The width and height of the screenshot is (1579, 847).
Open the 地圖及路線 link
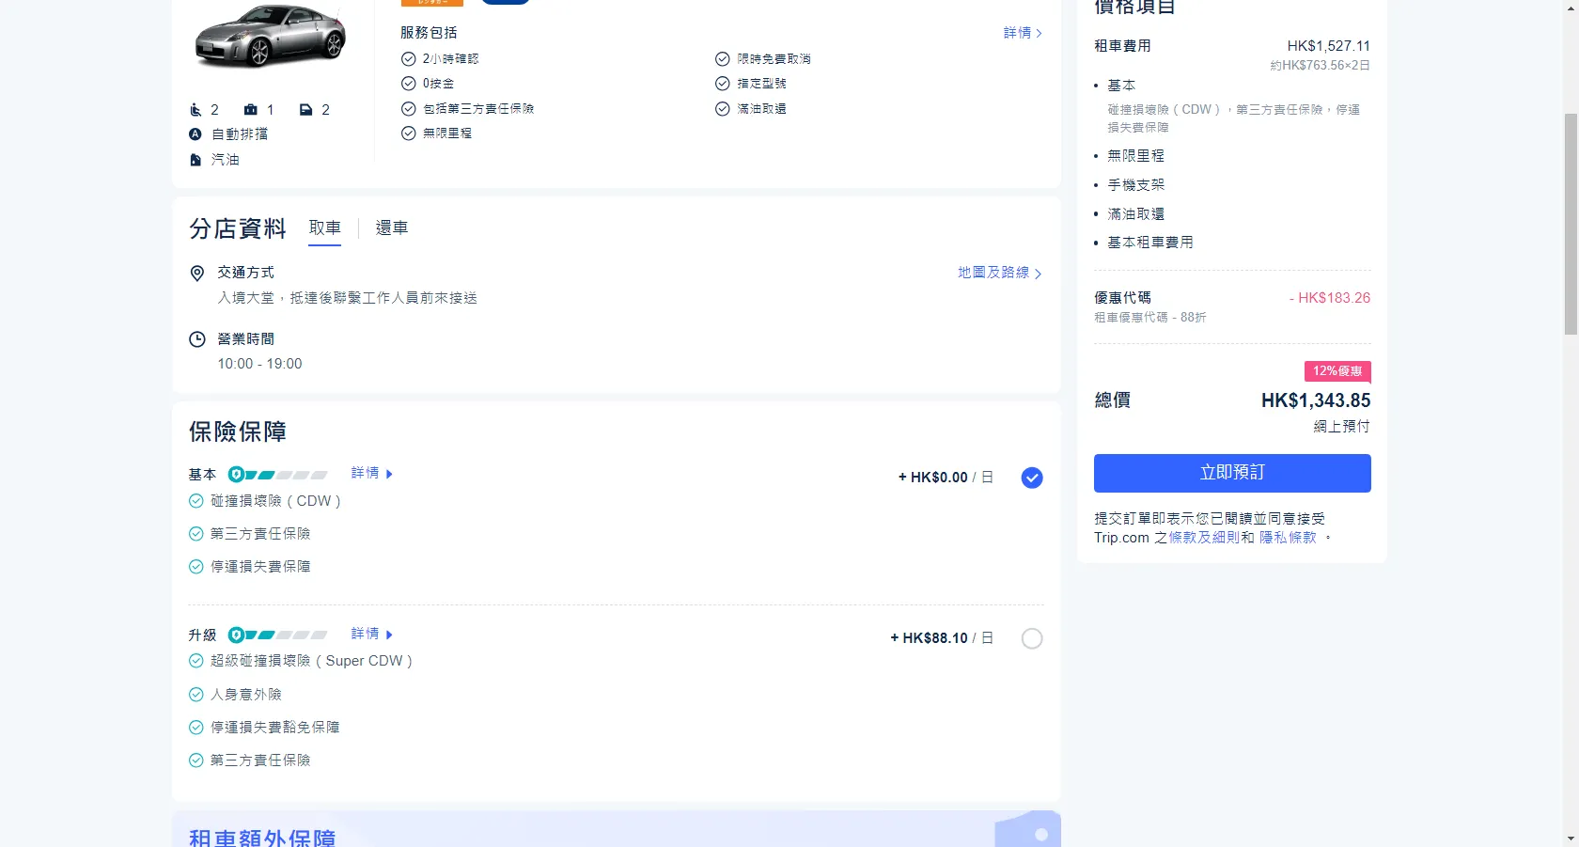click(999, 273)
